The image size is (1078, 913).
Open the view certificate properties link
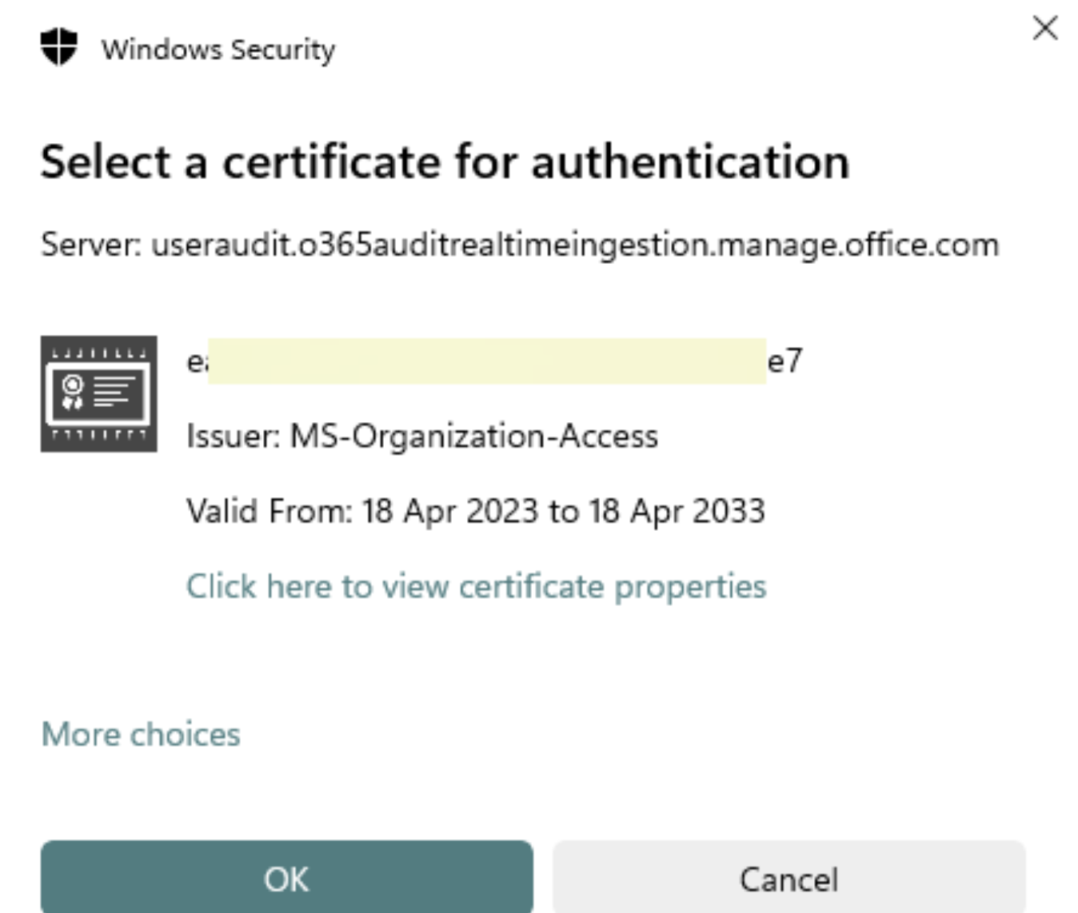(x=476, y=586)
